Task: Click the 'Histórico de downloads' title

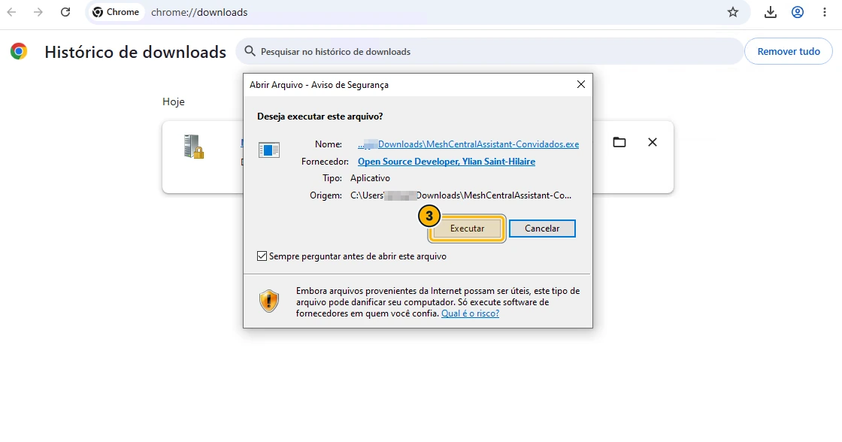Action: (x=135, y=52)
